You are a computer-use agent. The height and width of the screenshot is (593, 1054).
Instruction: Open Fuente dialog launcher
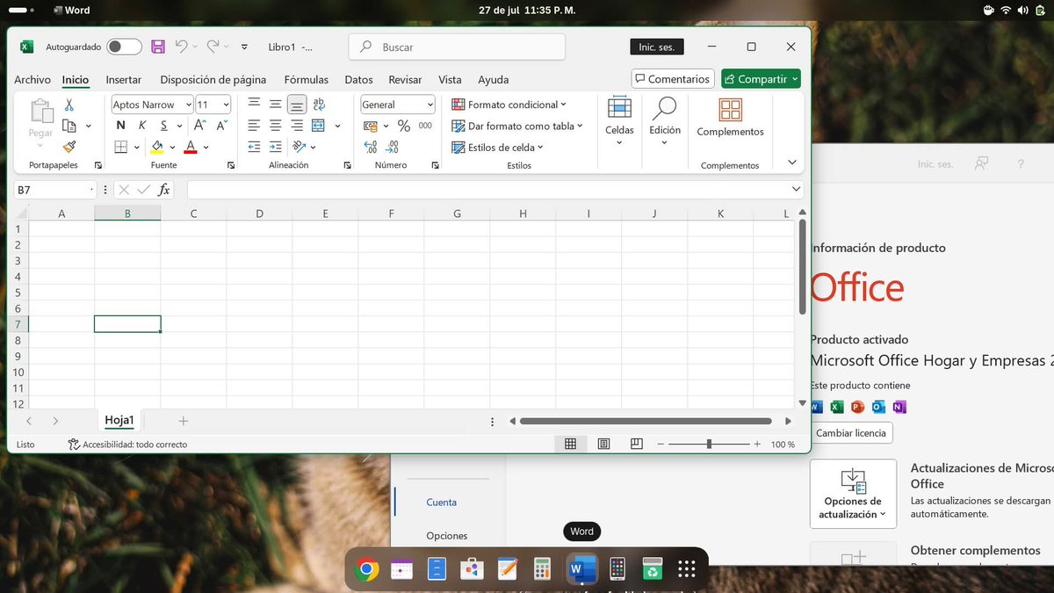(x=231, y=165)
